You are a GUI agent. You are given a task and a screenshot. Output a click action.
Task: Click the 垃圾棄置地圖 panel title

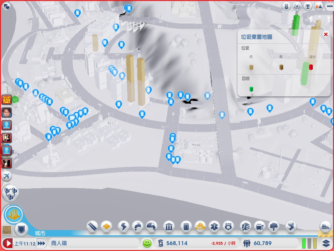256,37
